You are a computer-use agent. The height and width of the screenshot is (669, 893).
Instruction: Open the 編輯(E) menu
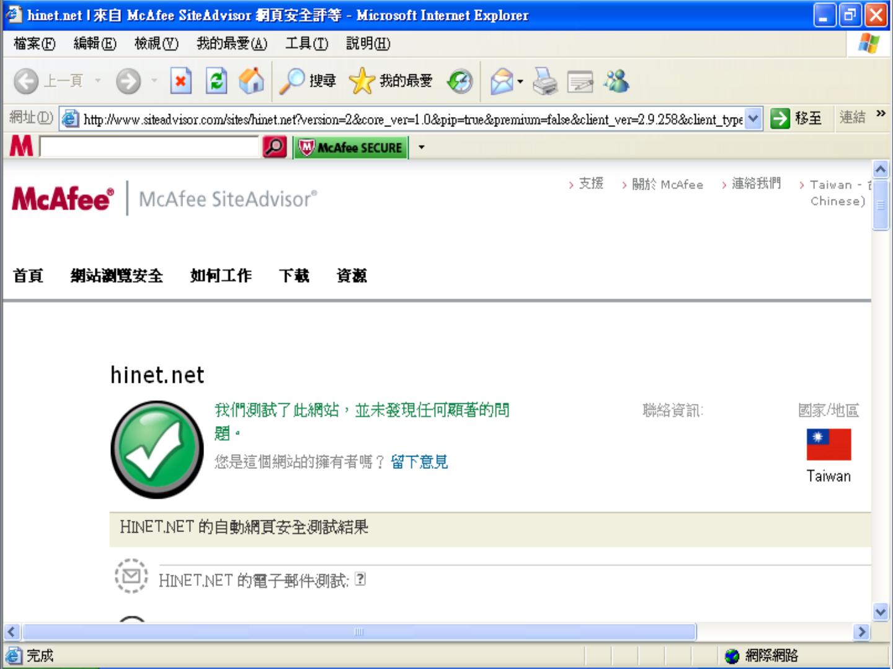95,43
